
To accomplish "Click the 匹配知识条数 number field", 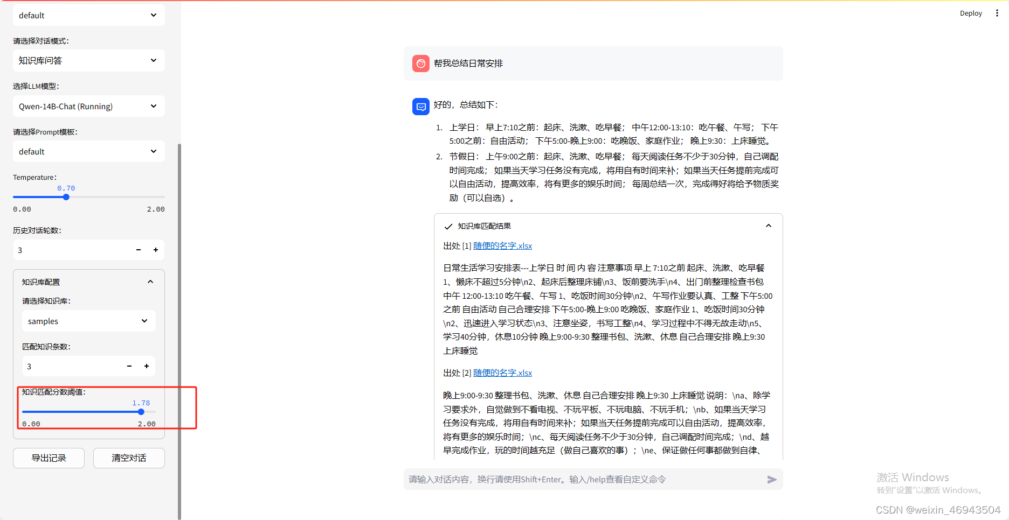I will [x=71, y=366].
